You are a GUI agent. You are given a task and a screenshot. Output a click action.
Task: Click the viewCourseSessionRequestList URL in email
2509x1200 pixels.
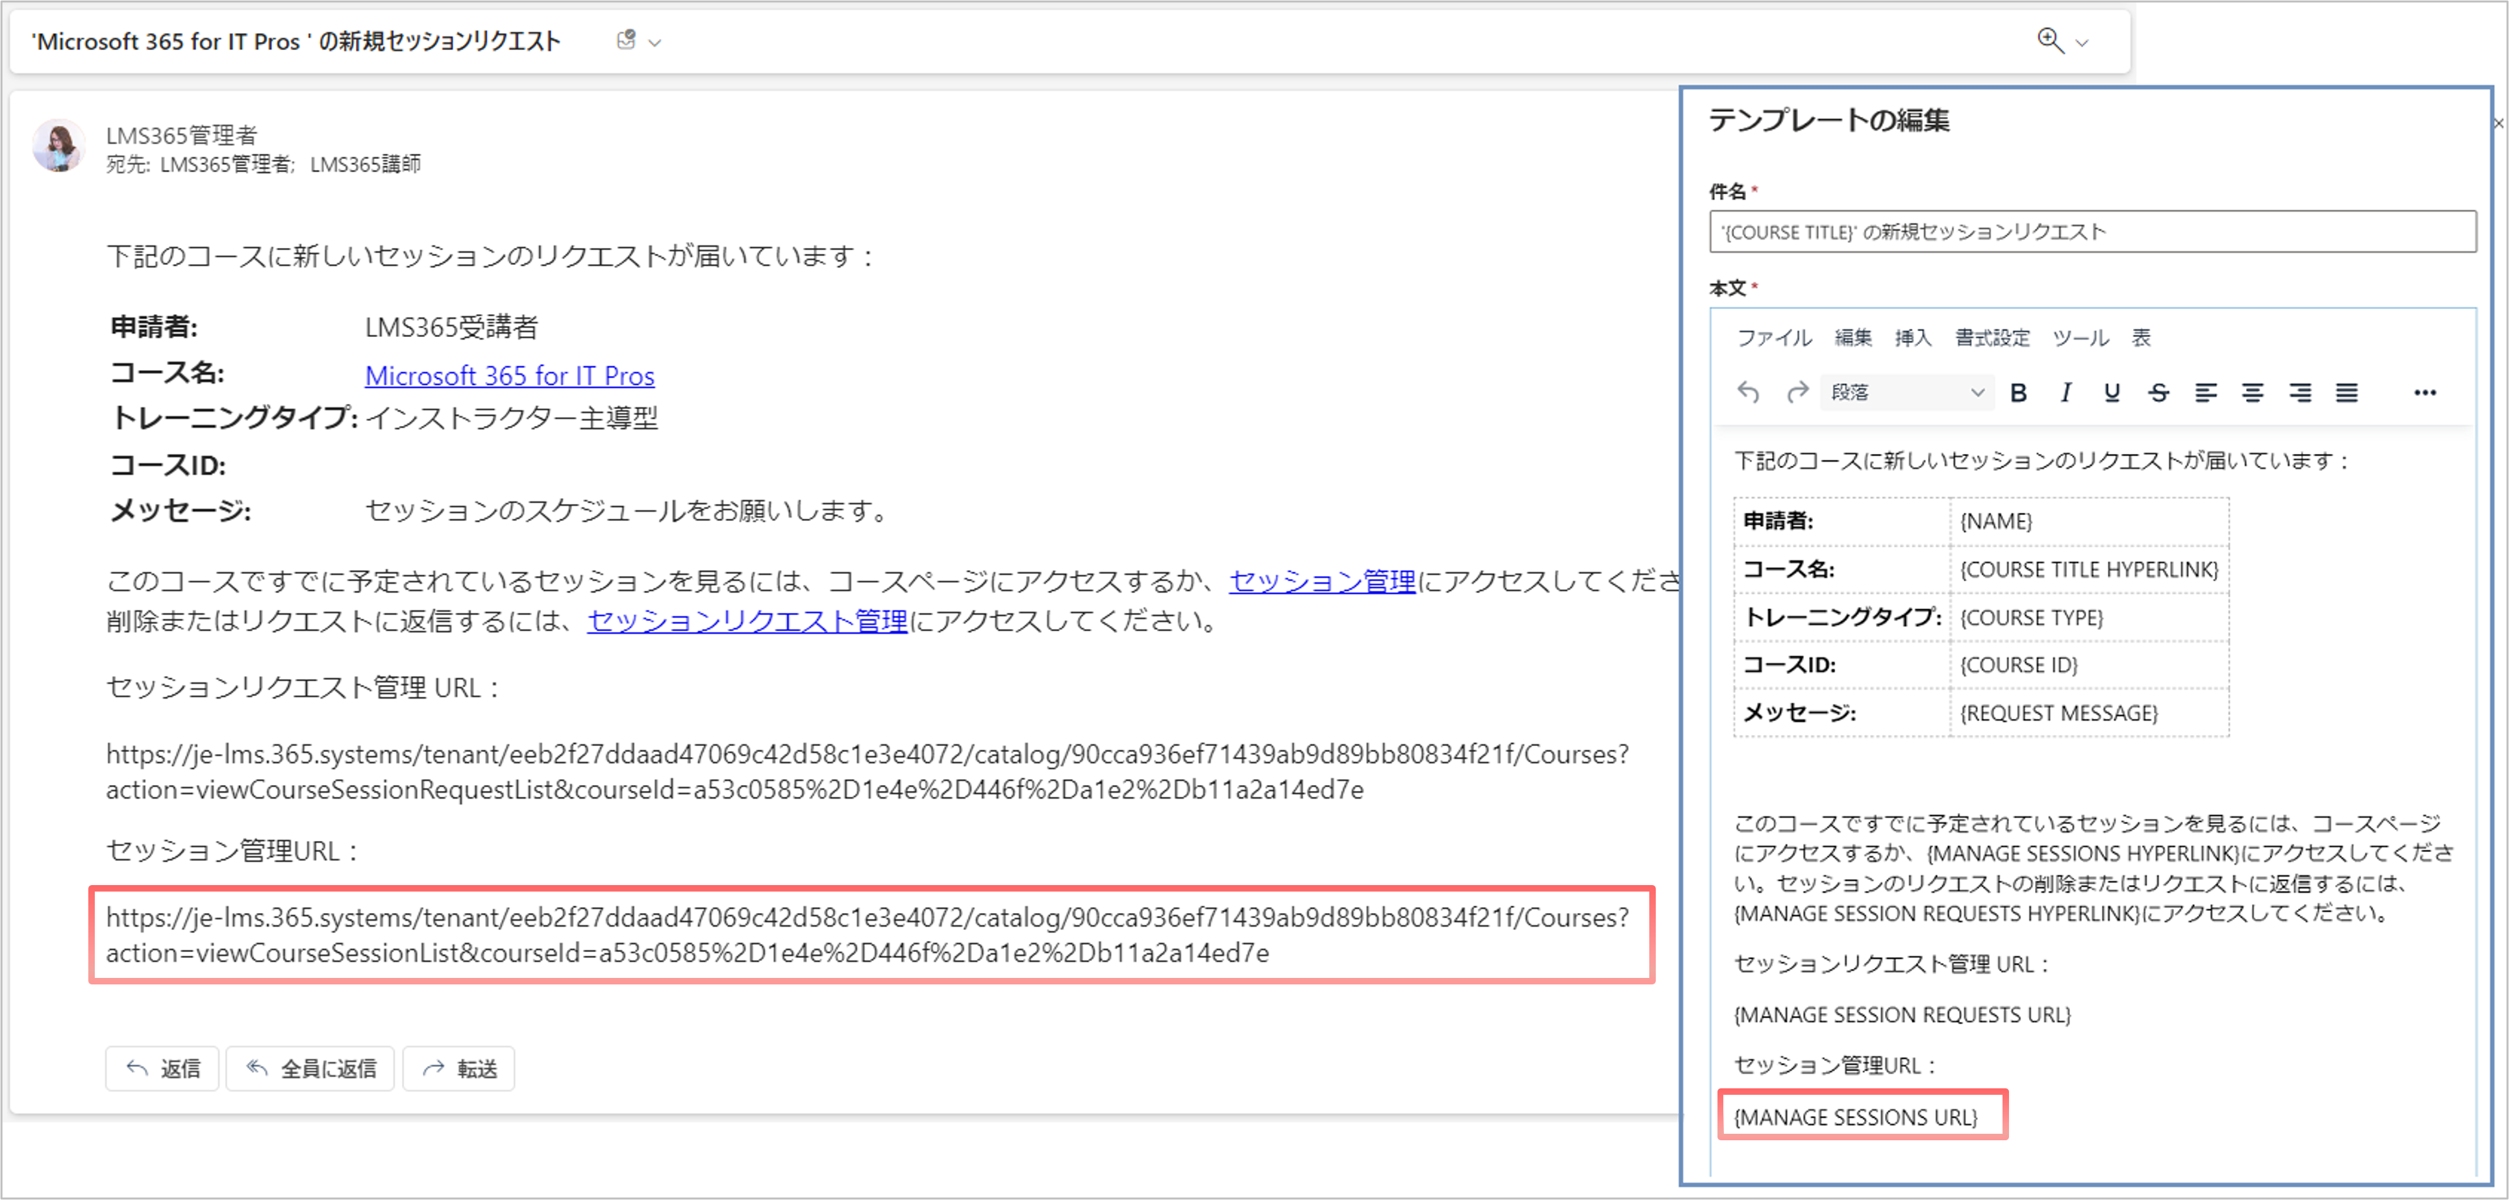pos(868,771)
